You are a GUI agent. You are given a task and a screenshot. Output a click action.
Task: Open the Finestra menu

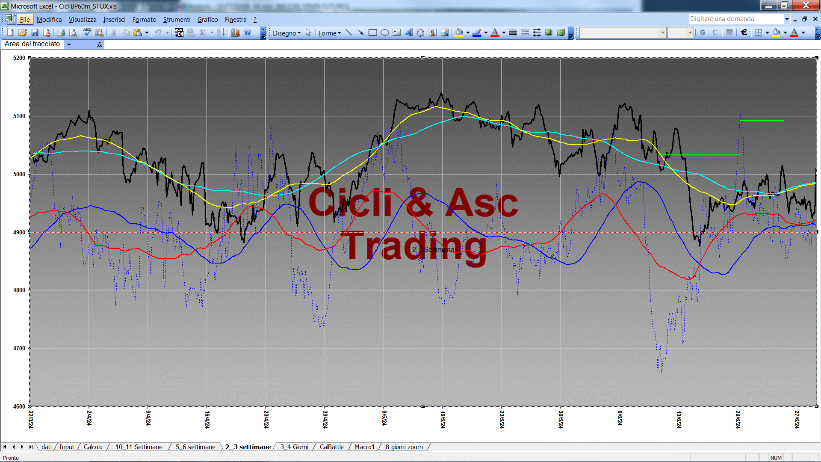click(236, 19)
